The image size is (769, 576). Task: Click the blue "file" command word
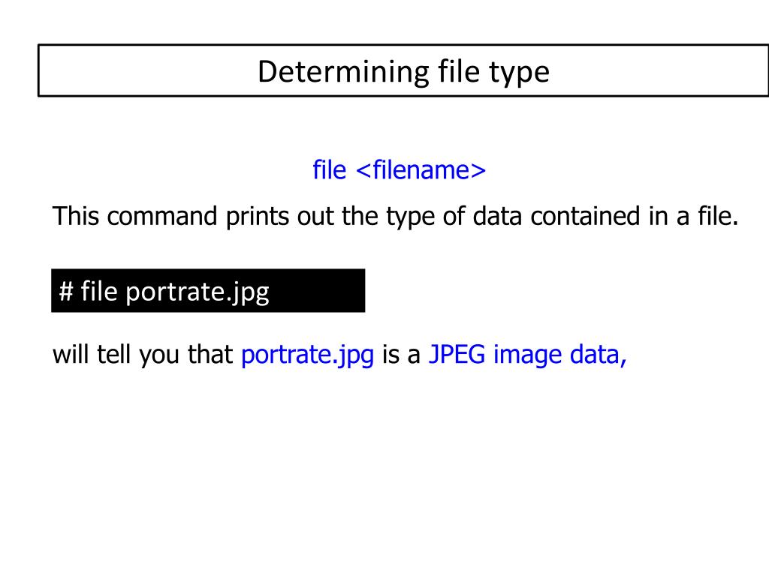tap(330, 170)
